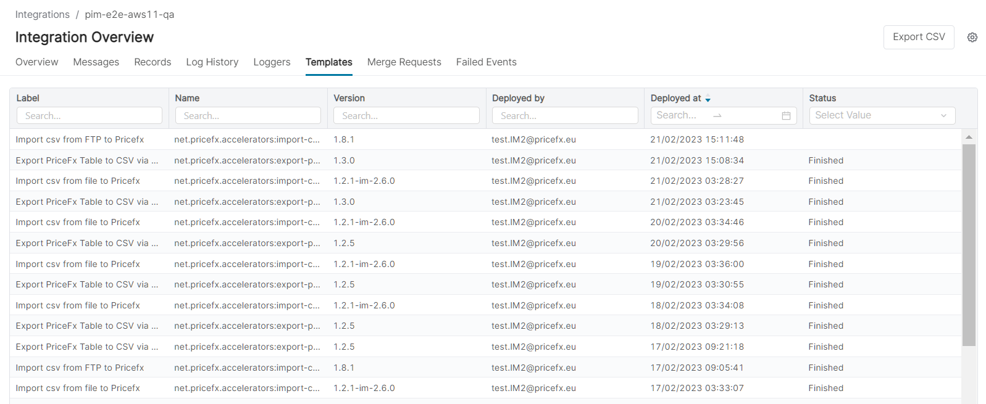Image resolution: width=986 pixels, height=404 pixels.
Task: Click timestamp 18/02/2023 03:34:08
Action: 697,305
